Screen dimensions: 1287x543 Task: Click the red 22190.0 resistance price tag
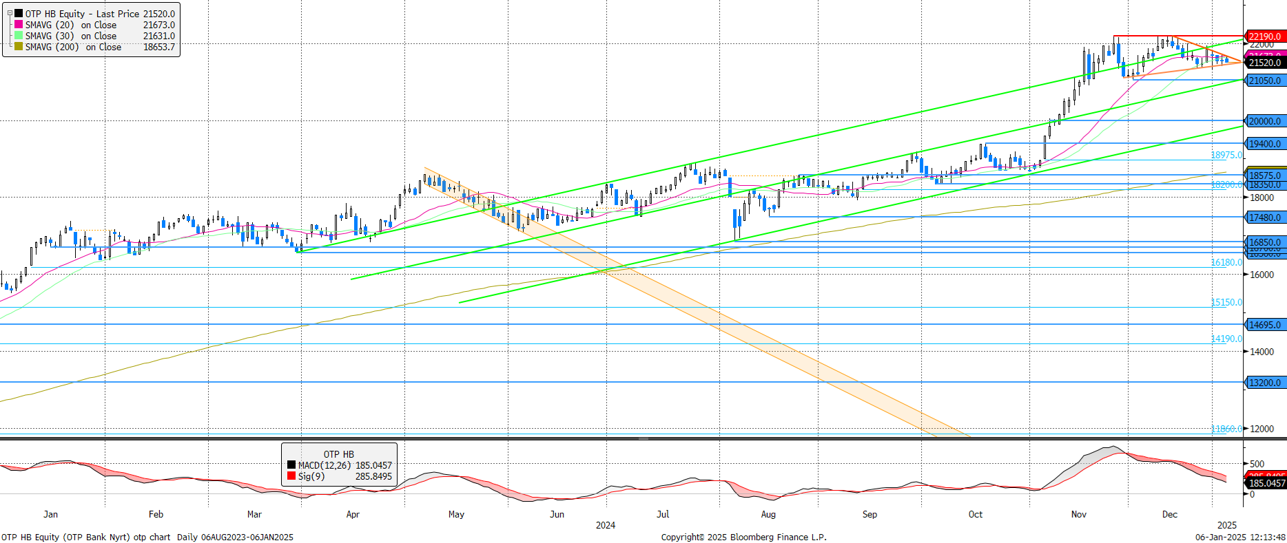(1265, 36)
